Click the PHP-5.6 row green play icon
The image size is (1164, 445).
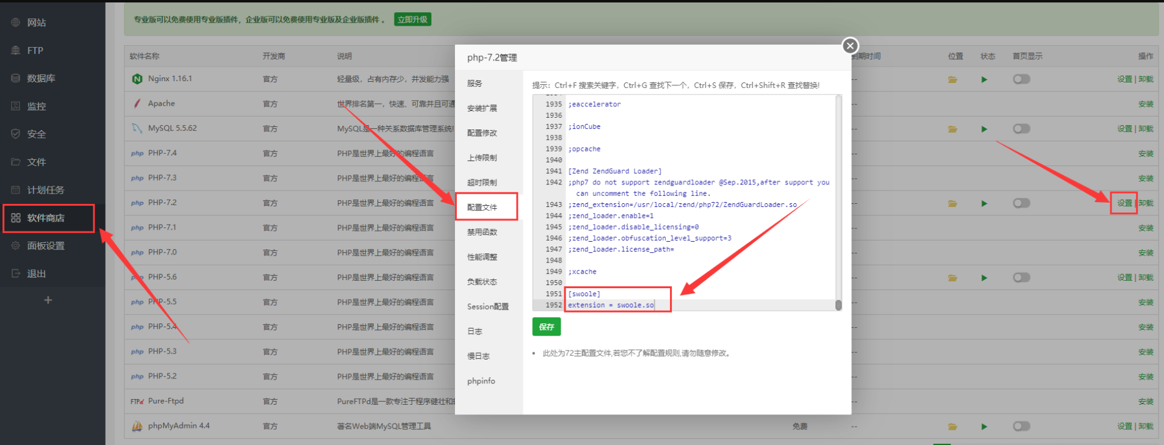984,278
